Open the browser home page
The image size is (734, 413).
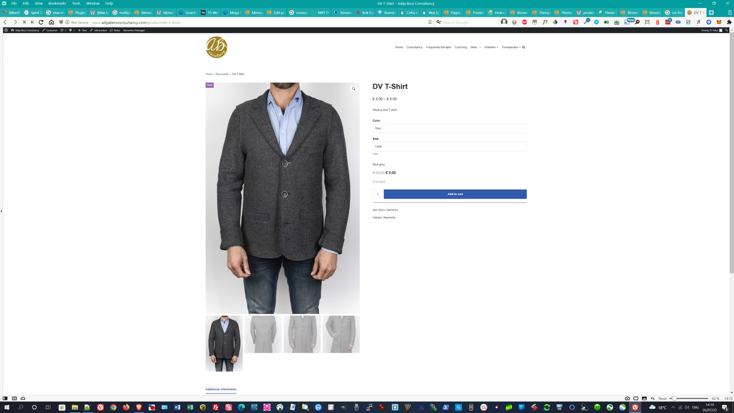point(51,22)
